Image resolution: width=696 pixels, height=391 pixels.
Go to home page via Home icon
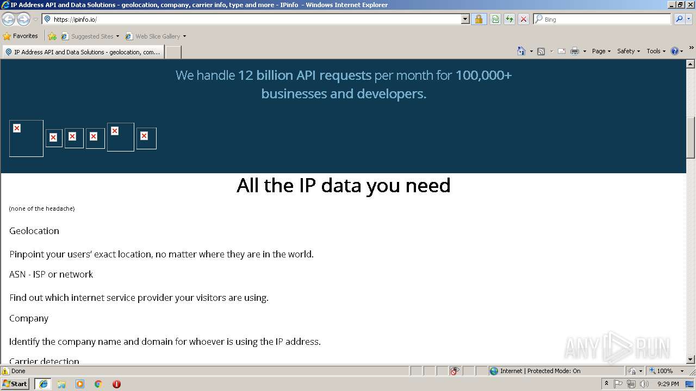click(x=521, y=51)
